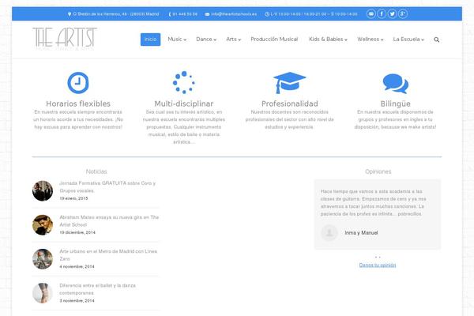
Task: Click the Noticias section title
Action: (96, 171)
